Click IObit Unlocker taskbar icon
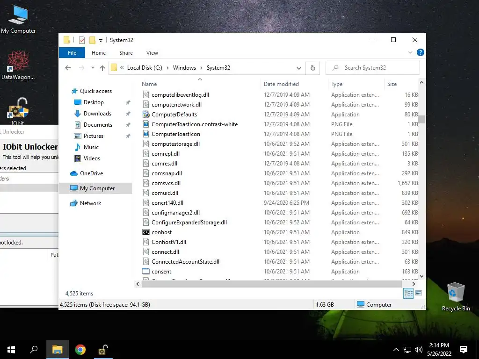This screenshot has height=359, width=479. pyautogui.click(x=102, y=350)
